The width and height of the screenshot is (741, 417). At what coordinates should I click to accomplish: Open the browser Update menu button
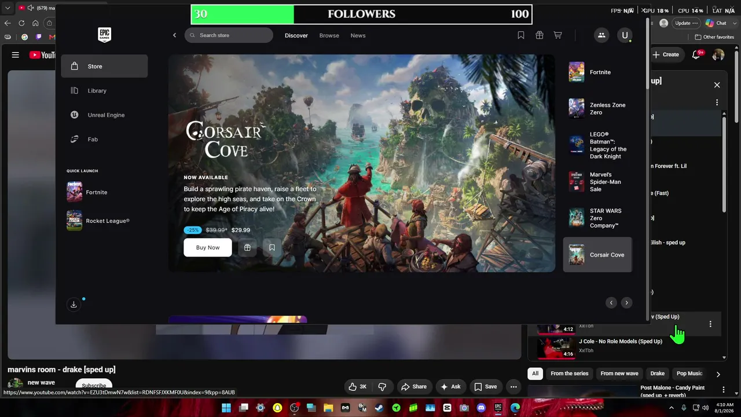pos(687,23)
